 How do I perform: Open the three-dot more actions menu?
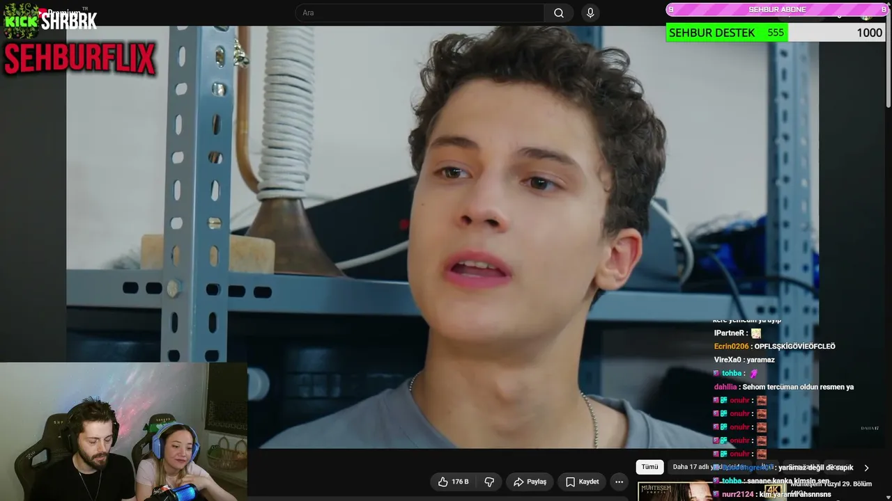pos(619,482)
